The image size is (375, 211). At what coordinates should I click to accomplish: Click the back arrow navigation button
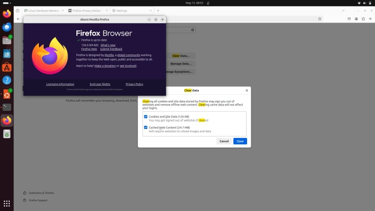pyautogui.click(x=18, y=19)
